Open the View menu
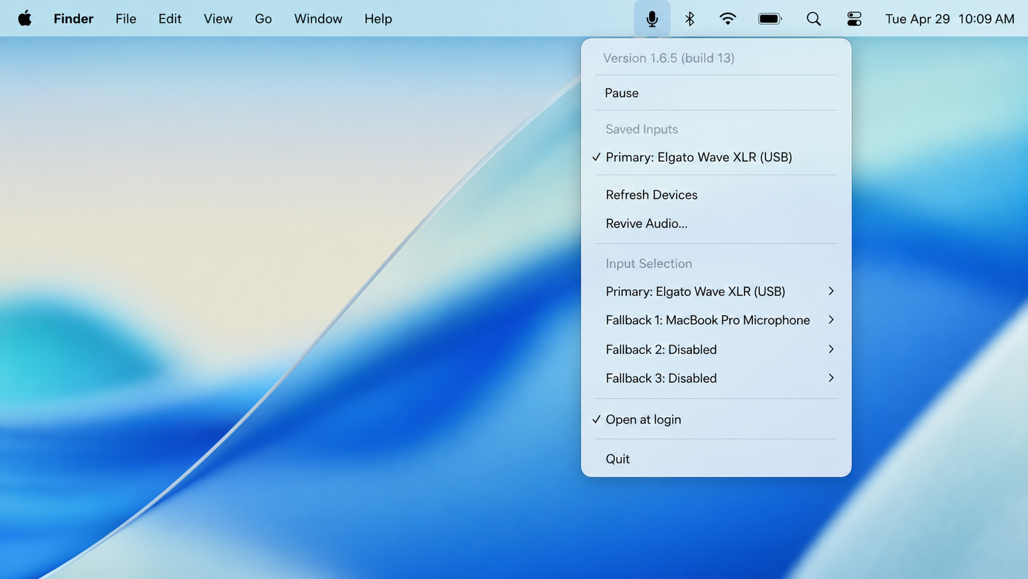The height and width of the screenshot is (579, 1028). (x=218, y=18)
